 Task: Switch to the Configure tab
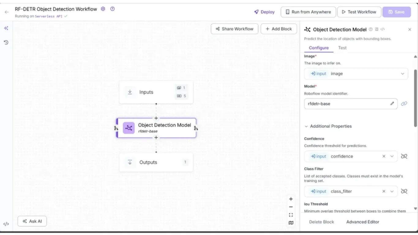point(319,48)
